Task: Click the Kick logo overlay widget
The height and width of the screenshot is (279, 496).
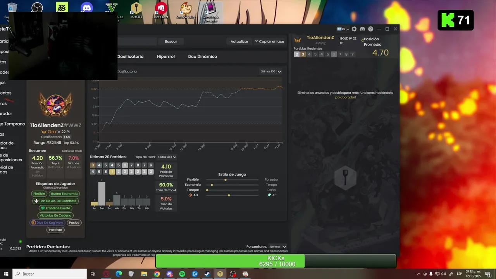Action: tap(456, 20)
